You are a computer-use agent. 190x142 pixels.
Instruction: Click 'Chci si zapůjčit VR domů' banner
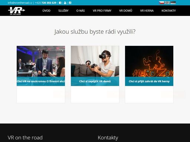click(x=95, y=81)
